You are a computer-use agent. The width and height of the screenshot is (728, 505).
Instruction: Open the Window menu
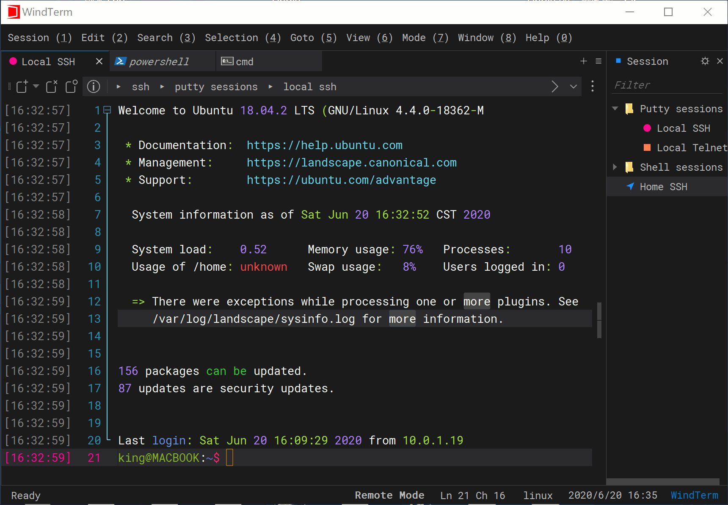tap(487, 38)
